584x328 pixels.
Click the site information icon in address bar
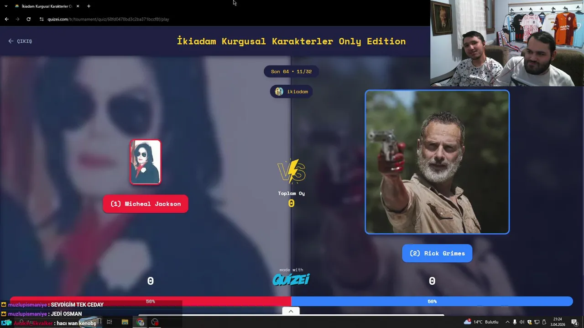[x=41, y=19]
